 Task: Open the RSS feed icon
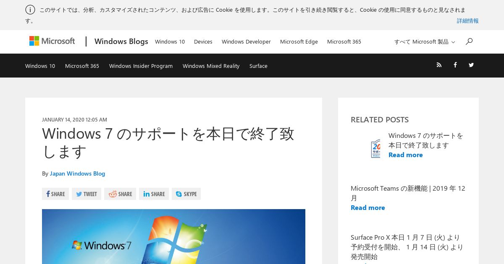pyautogui.click(x=439, y=65)
